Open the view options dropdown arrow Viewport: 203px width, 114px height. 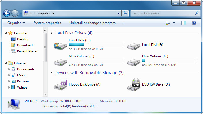pos(174,23)
